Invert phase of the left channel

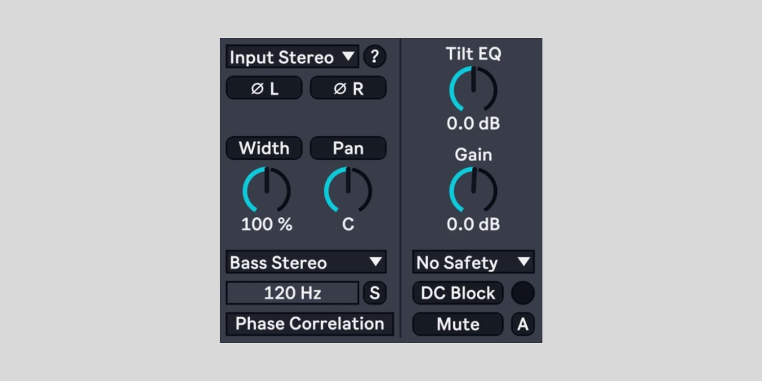[264, 88]
